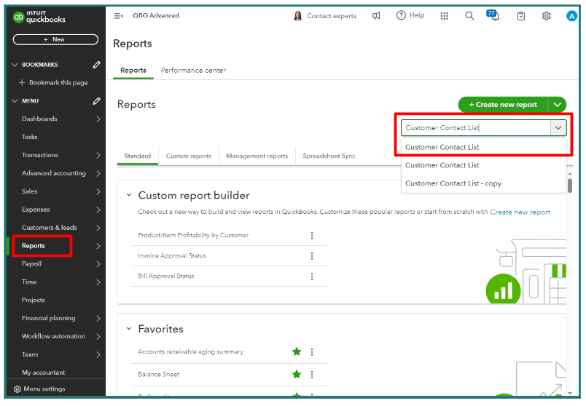586x406 pixels.
Task: Click the Contact experts avatar
Action: click(298, 16)
